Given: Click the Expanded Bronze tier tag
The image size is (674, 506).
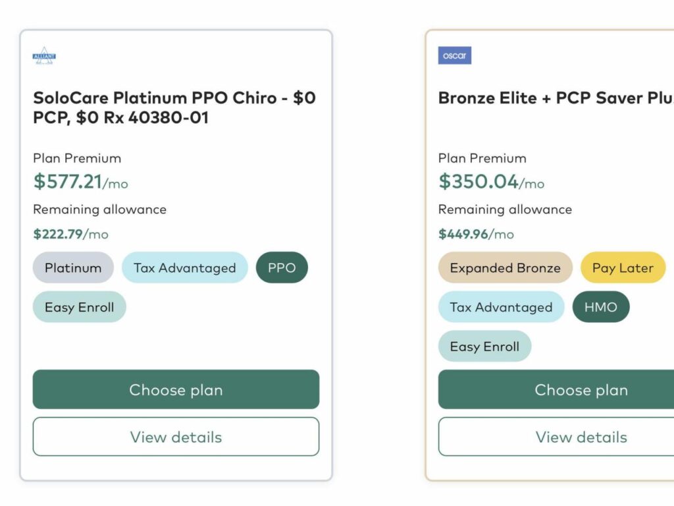Looking at the screenshot, I should (x=505, y=267).
